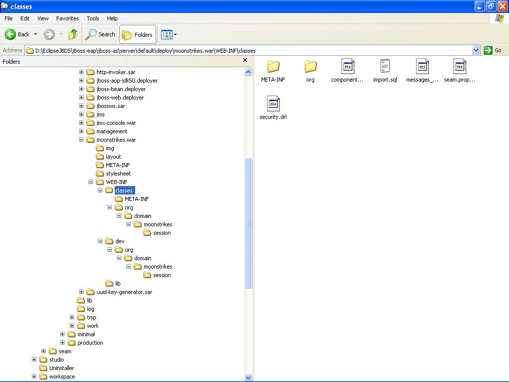Screen dimensions: 509x382
Task: Select the org folder icon in file pane
Action: pos(311,67)
